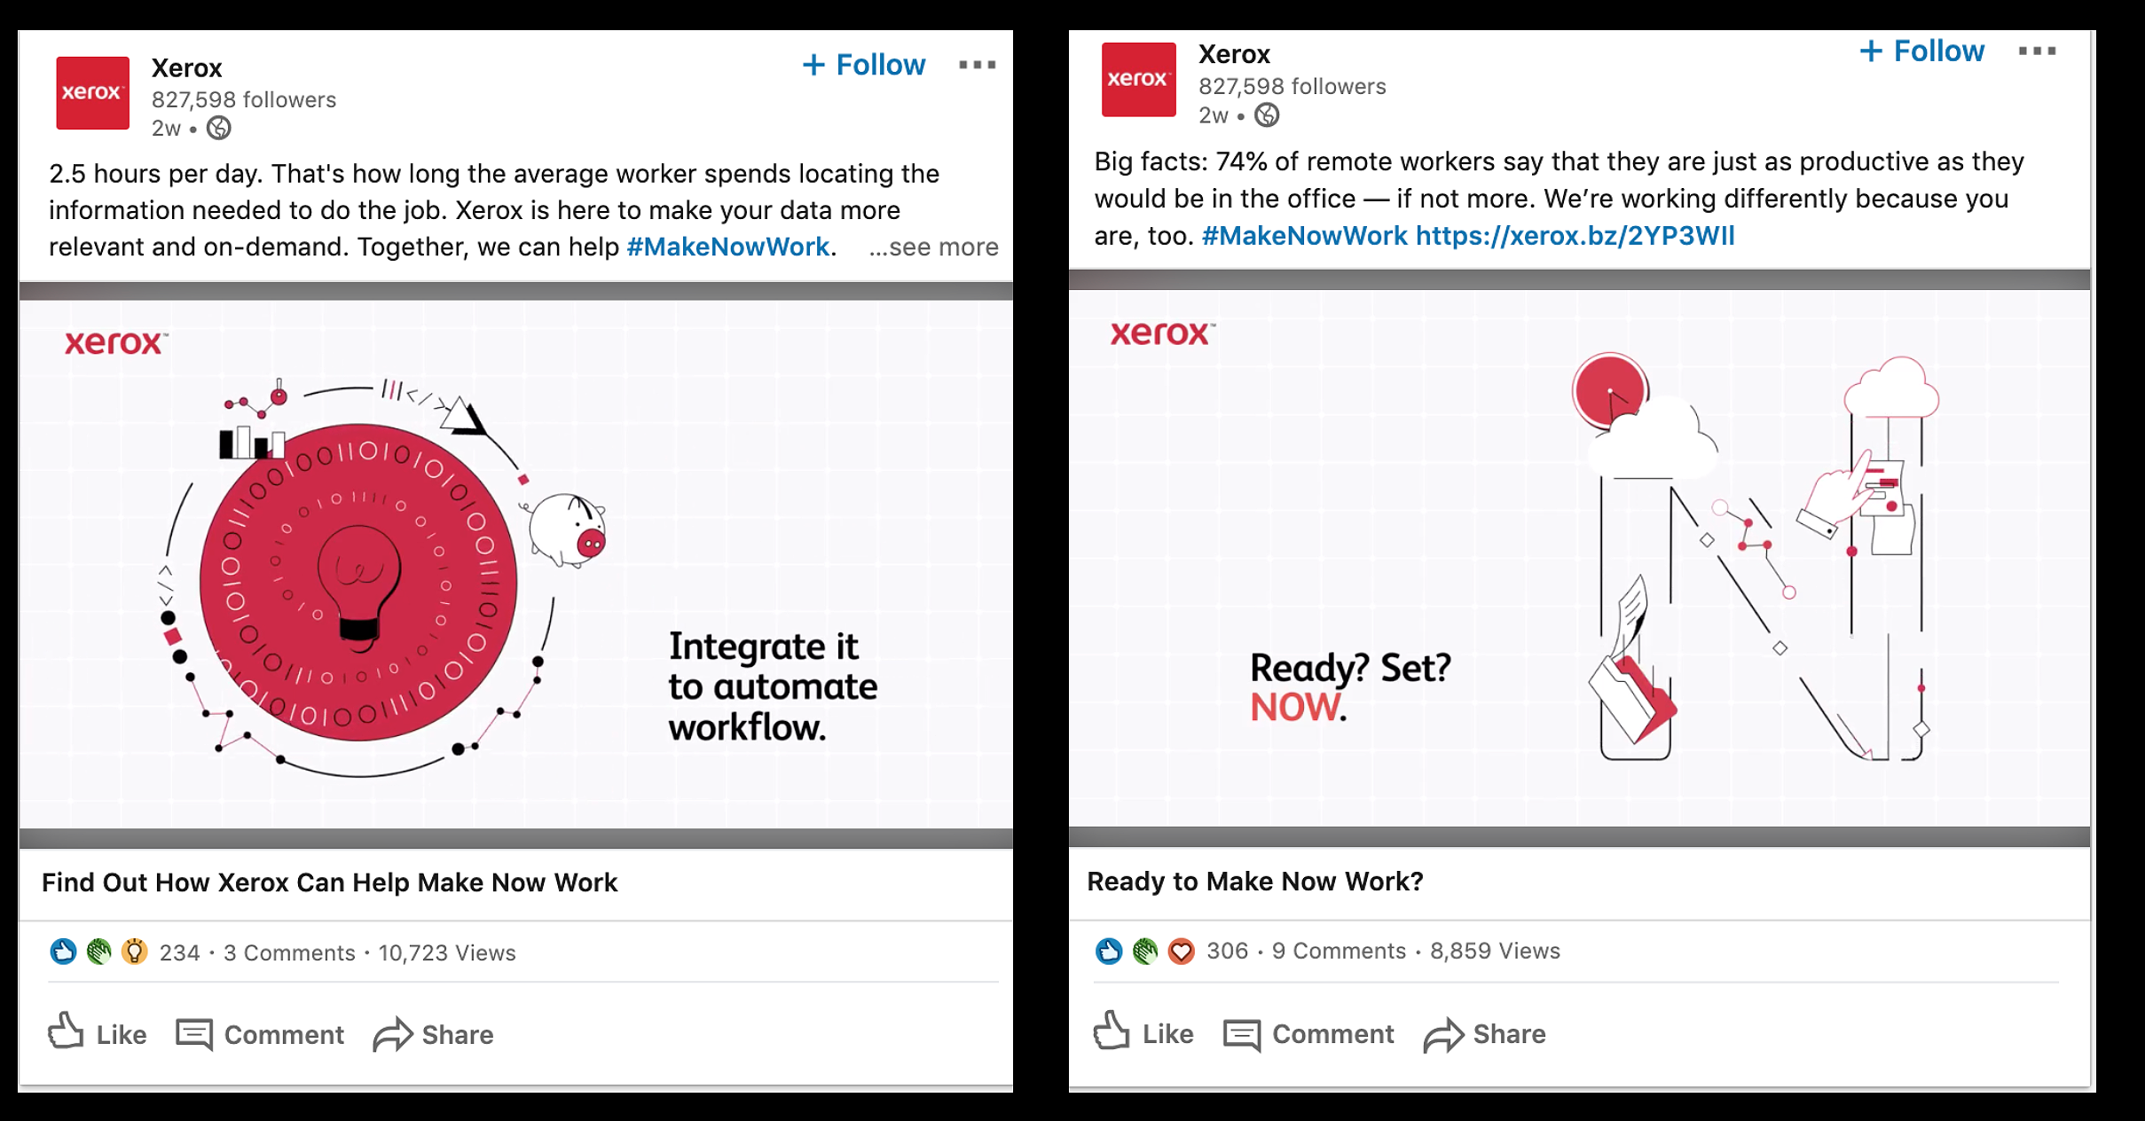Follow Xerox from the left post

pos(863,65)
